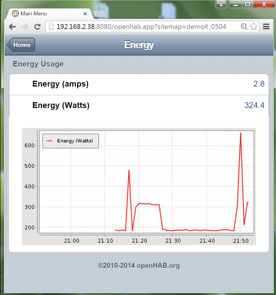Screen dimensions: 276x295
Task: Click the Energy Usage section header
Action: coord(38,64)
